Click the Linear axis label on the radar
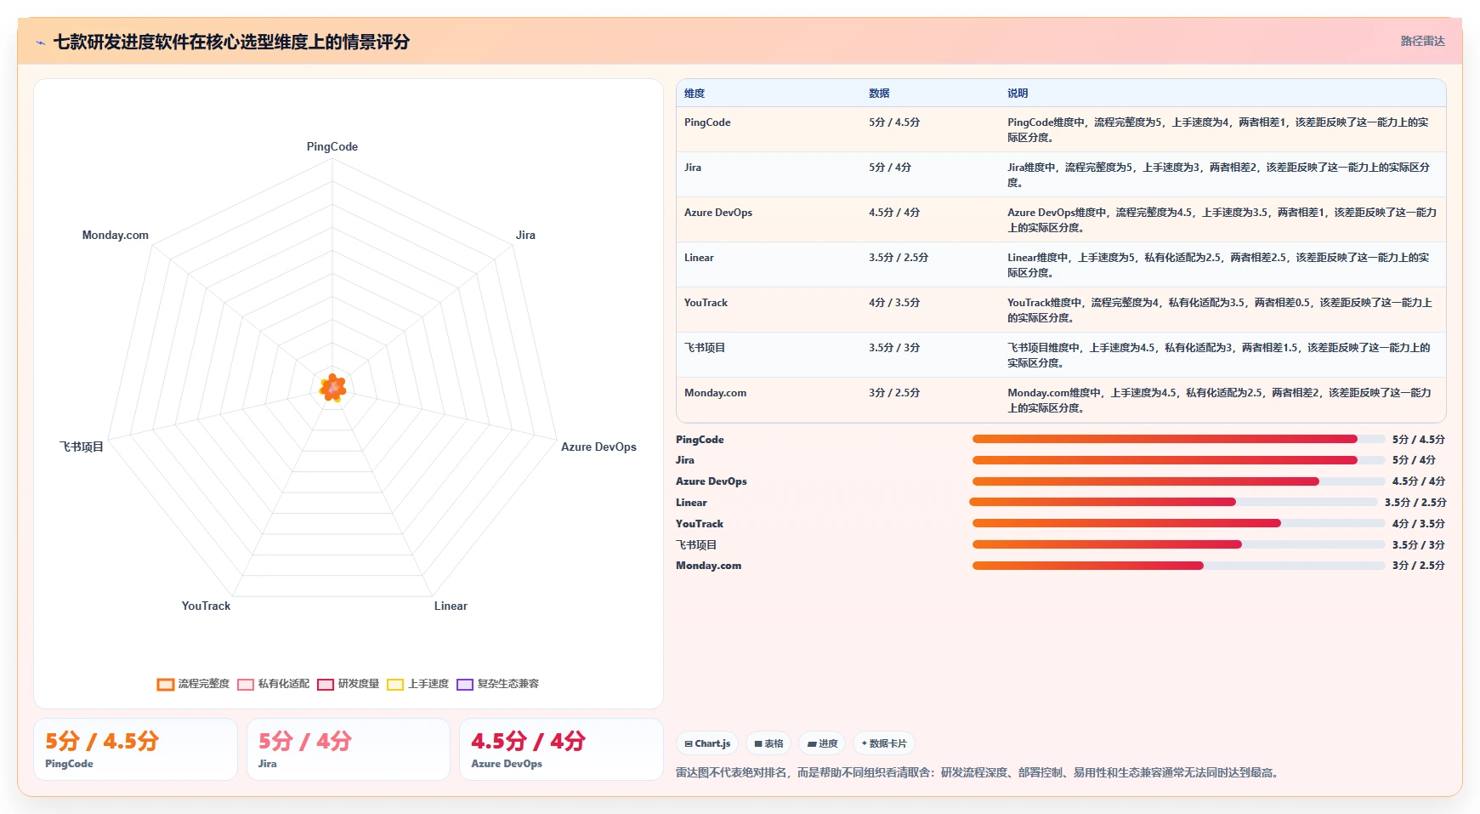The height and width of the screenshot is (814, 1480). (x=451, y=606)
